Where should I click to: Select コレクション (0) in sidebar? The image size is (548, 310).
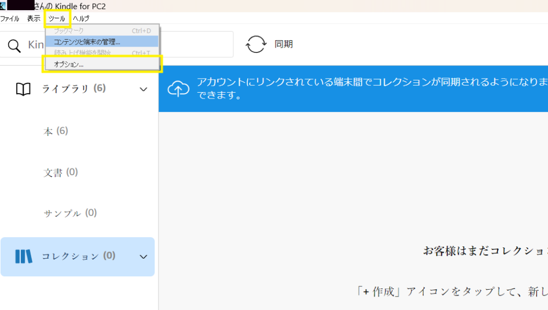[79, 256]
